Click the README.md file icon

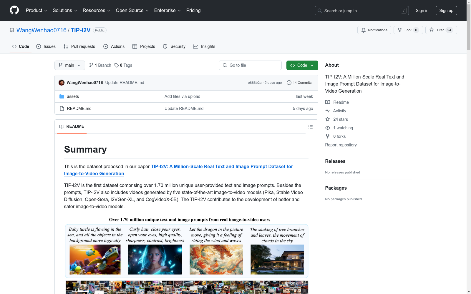click(62, 108)
